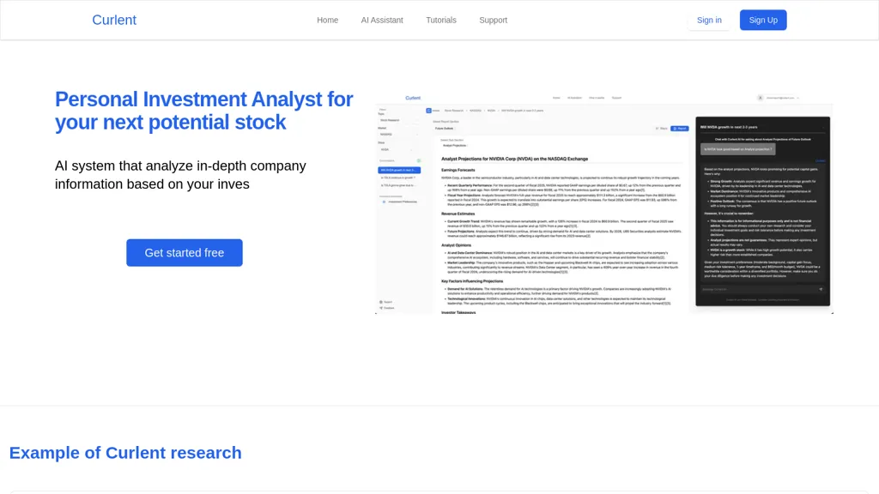
Task: Open the Home menu item
Action: 327,20
